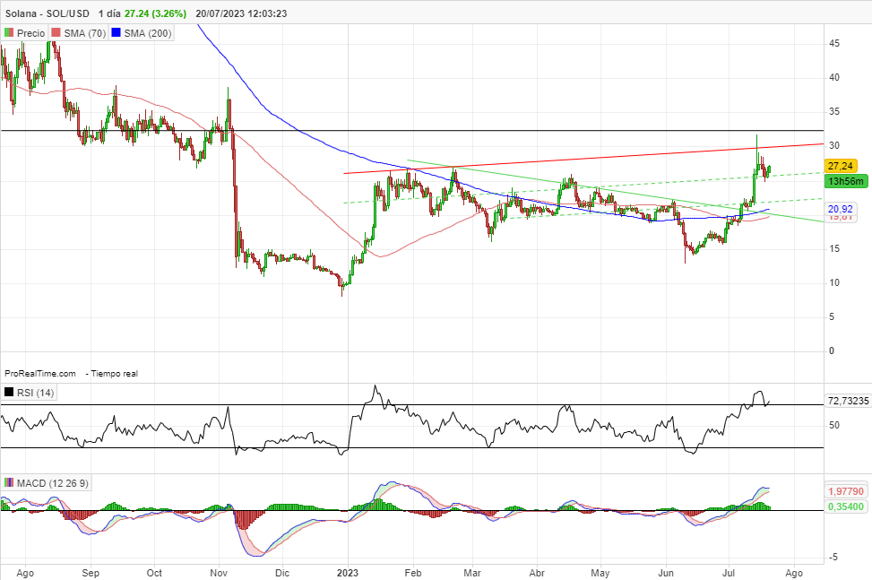
Task: Click the RSI axis label 50
Action: click(834, 426)
